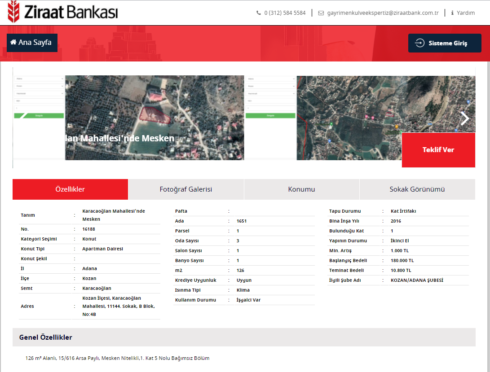Advance carousel with the right arrow
Screen dimensions: 490x372
[465, 118]
